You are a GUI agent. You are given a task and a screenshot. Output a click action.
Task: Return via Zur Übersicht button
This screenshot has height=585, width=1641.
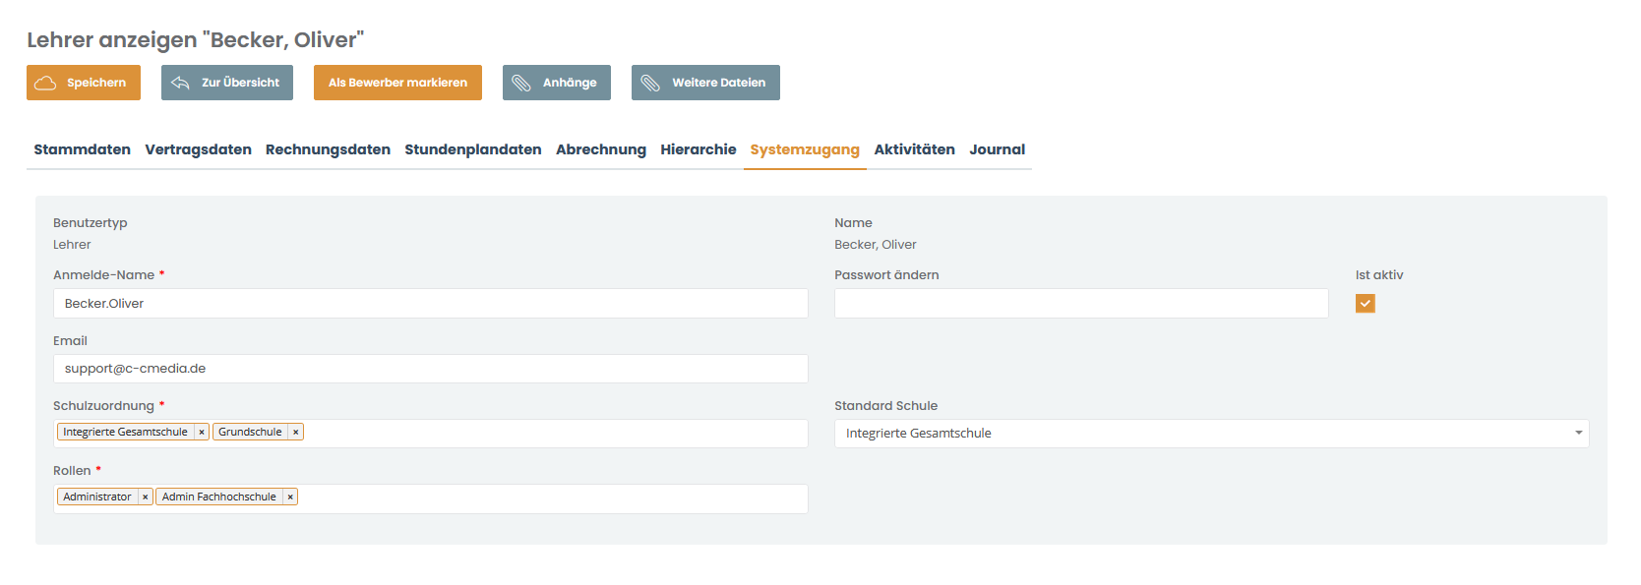[227, 83]
